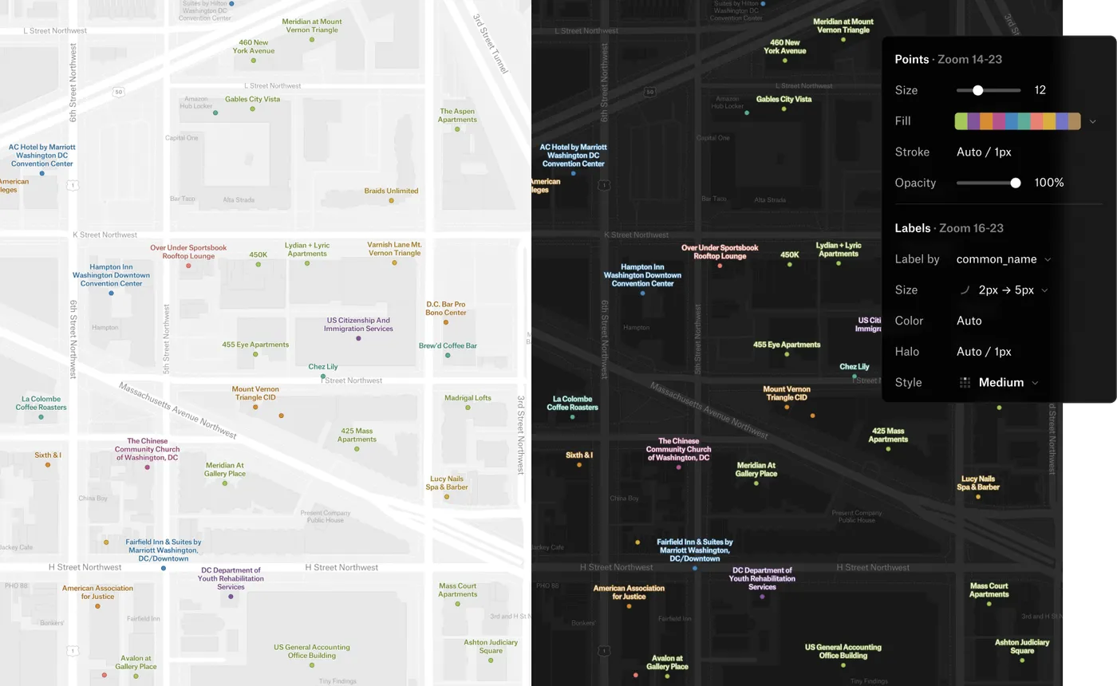Select the 425 Mass Apartments point on light map
This screenshot has height=686, width=1117.
click(357, 449)
